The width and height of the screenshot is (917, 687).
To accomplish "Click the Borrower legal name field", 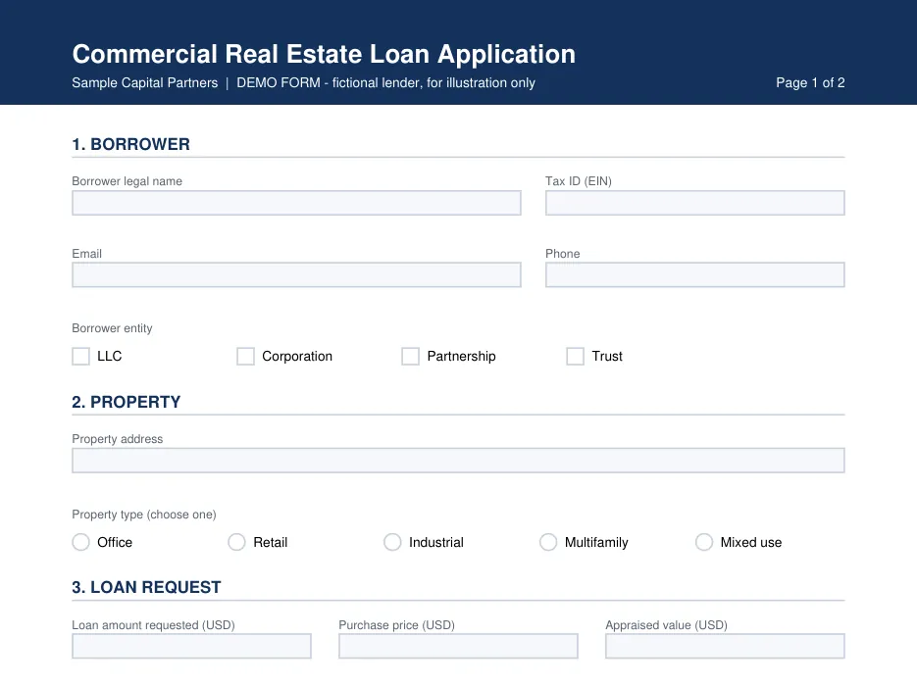I will click(296, 203).
